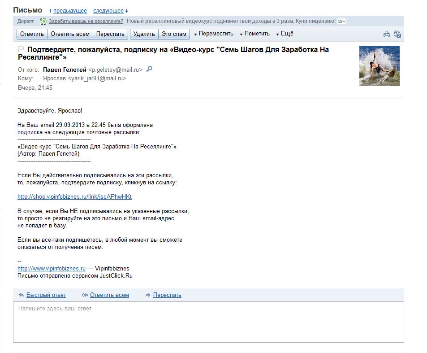427x353 pixels.
Task: Click the Переслать toolbar button
Action: 110,34
